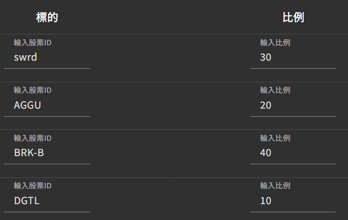This screenshot has width=348, height=220.
Task: Edit the DGTL stock ID input
Action: click(x=46, y=200)
